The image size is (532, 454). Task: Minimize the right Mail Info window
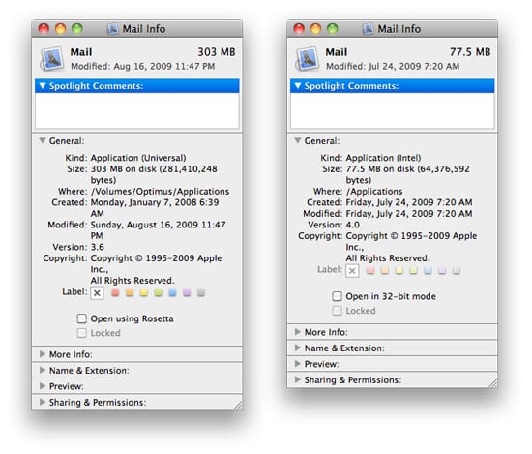315,28
